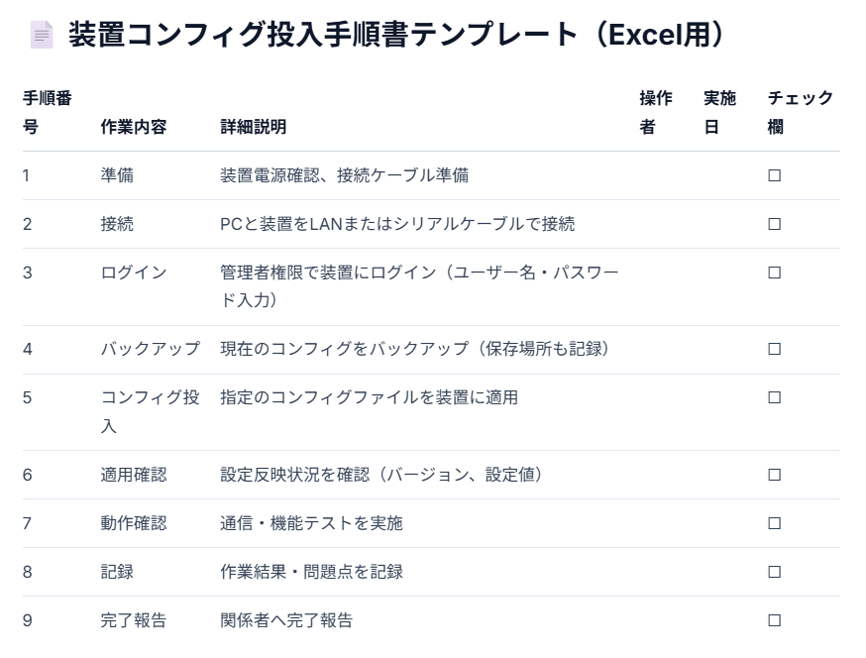Toggle the 動作確認 row checkbox

(775, 523)
